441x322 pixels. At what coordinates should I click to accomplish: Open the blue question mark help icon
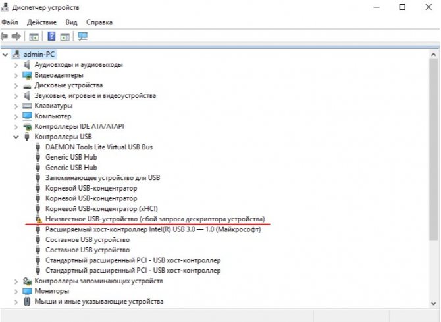(51, 36)
